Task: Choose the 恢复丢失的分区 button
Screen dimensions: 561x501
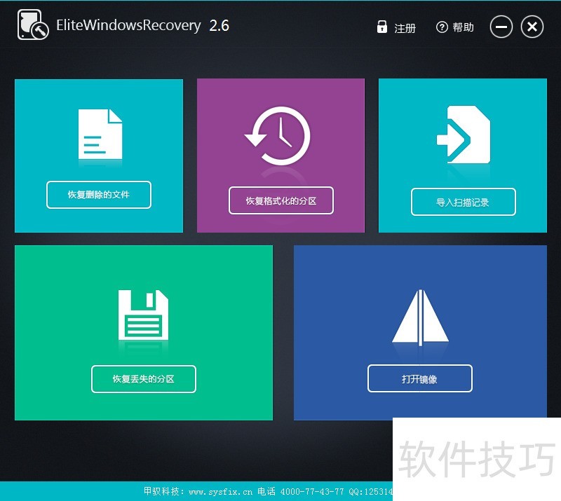Action: coord(143,379)
